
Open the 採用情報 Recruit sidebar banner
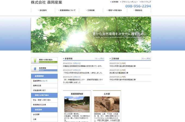pos(44,69)
